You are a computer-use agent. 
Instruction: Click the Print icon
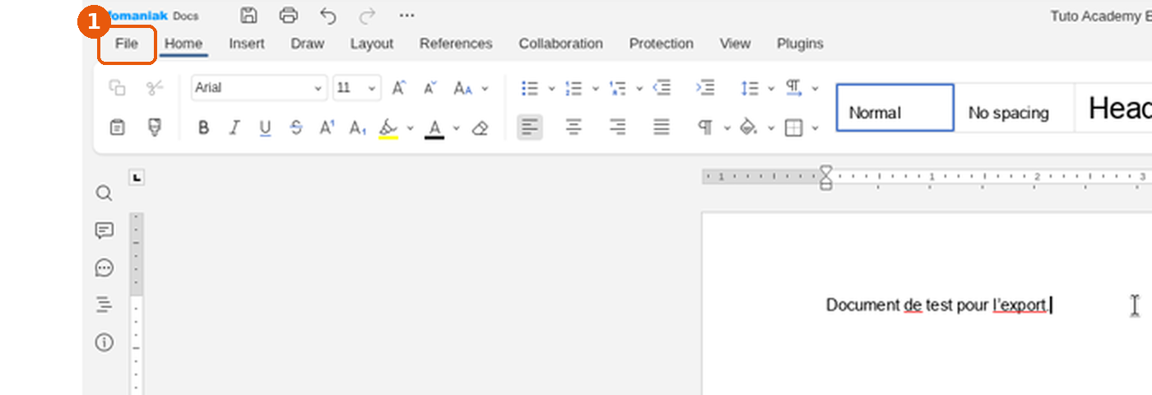pos(288,15)
